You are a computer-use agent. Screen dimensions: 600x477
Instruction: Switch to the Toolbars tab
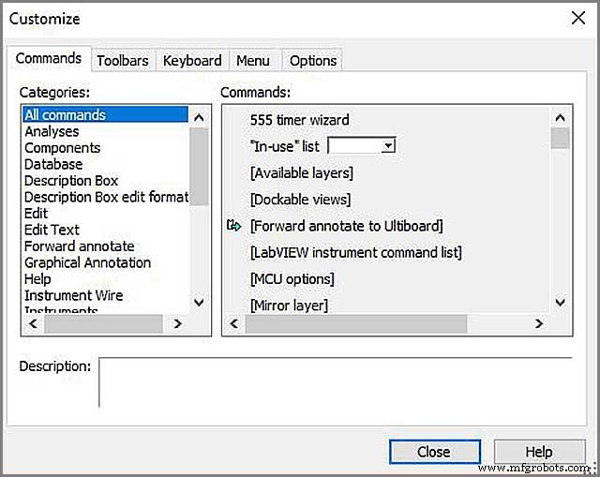tap(123, 60)
